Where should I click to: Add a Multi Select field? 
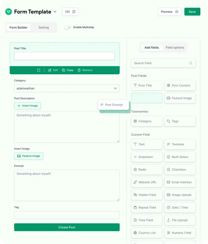[180, 157]
